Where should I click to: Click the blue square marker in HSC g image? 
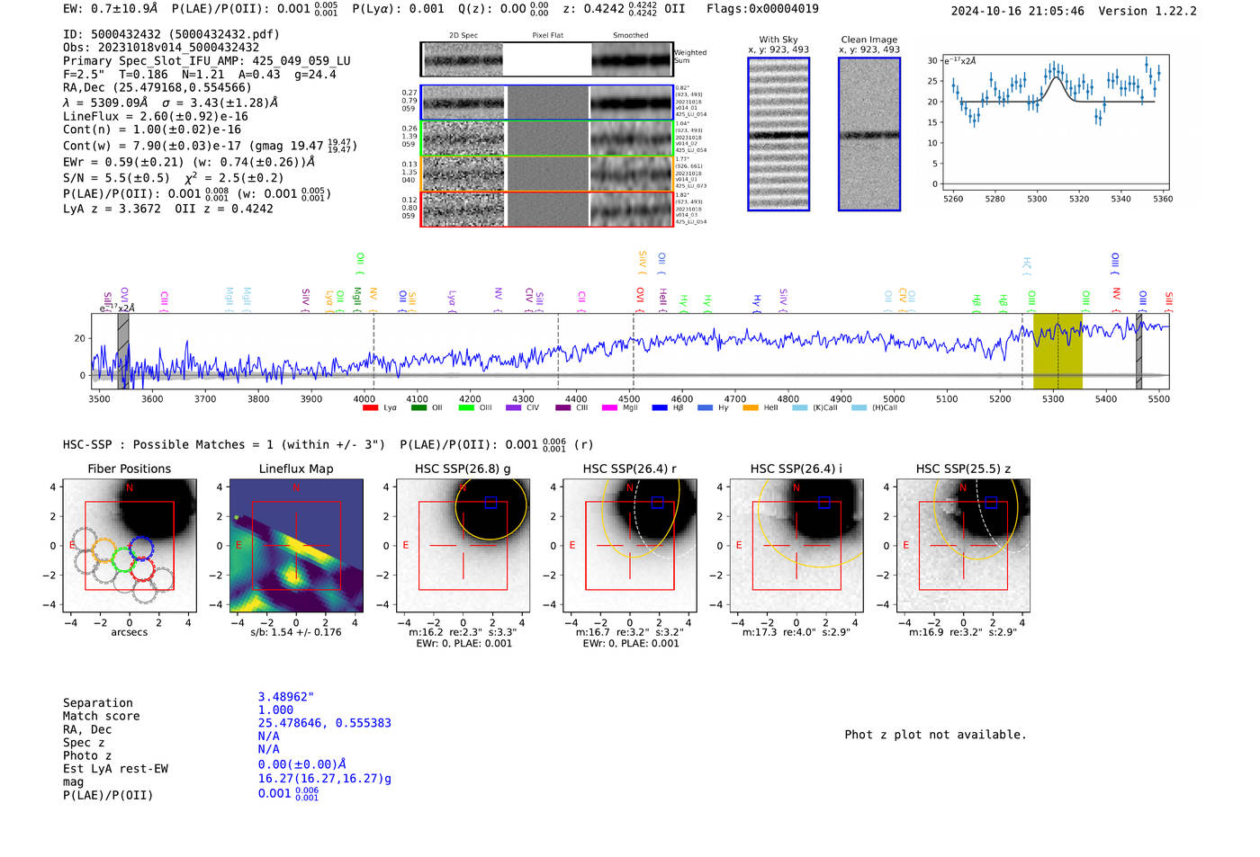[x=490, y=503]
